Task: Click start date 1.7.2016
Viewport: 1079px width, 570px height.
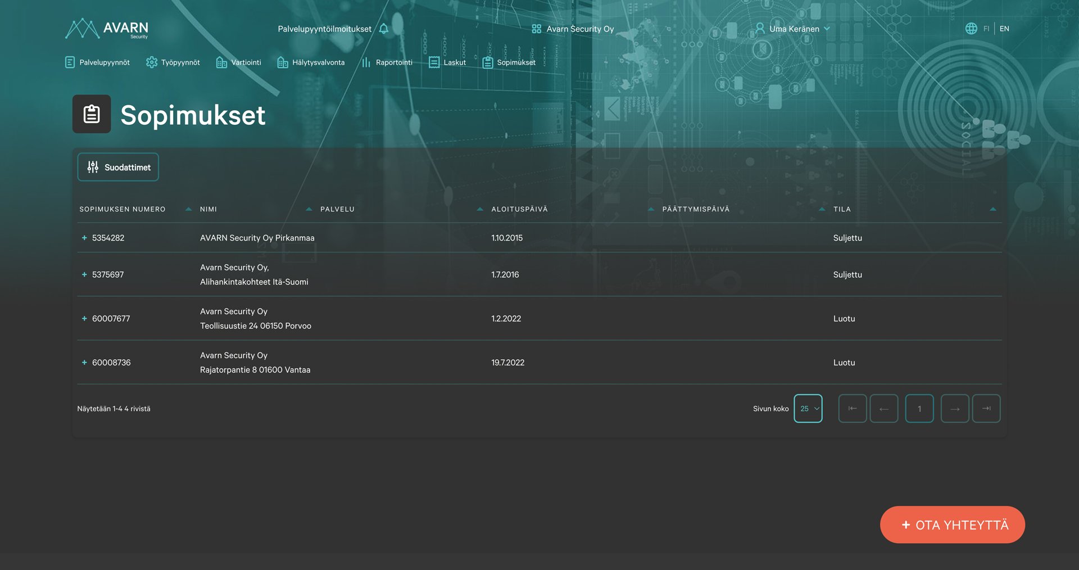Action: tap(505, 274)
